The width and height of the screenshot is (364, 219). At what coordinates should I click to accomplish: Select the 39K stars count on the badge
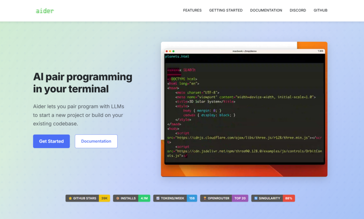(x=104, y=198)
